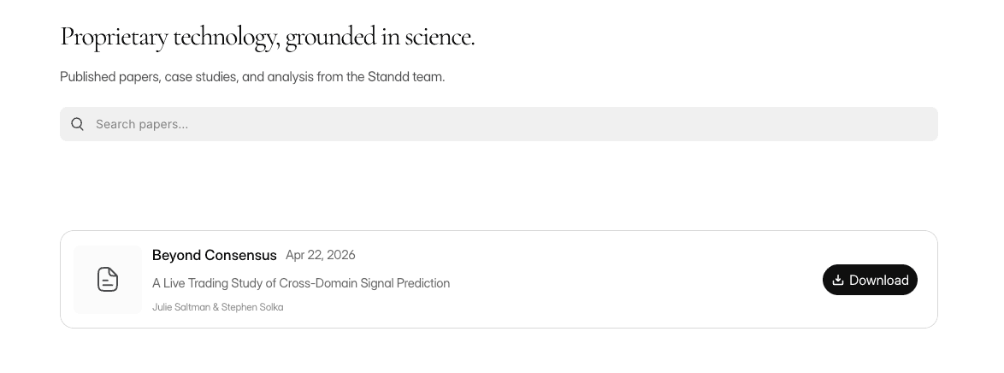Select the gray thumbnail box of the paper
Viewport: 1004px width, 373px height.
tap(108, 280)
